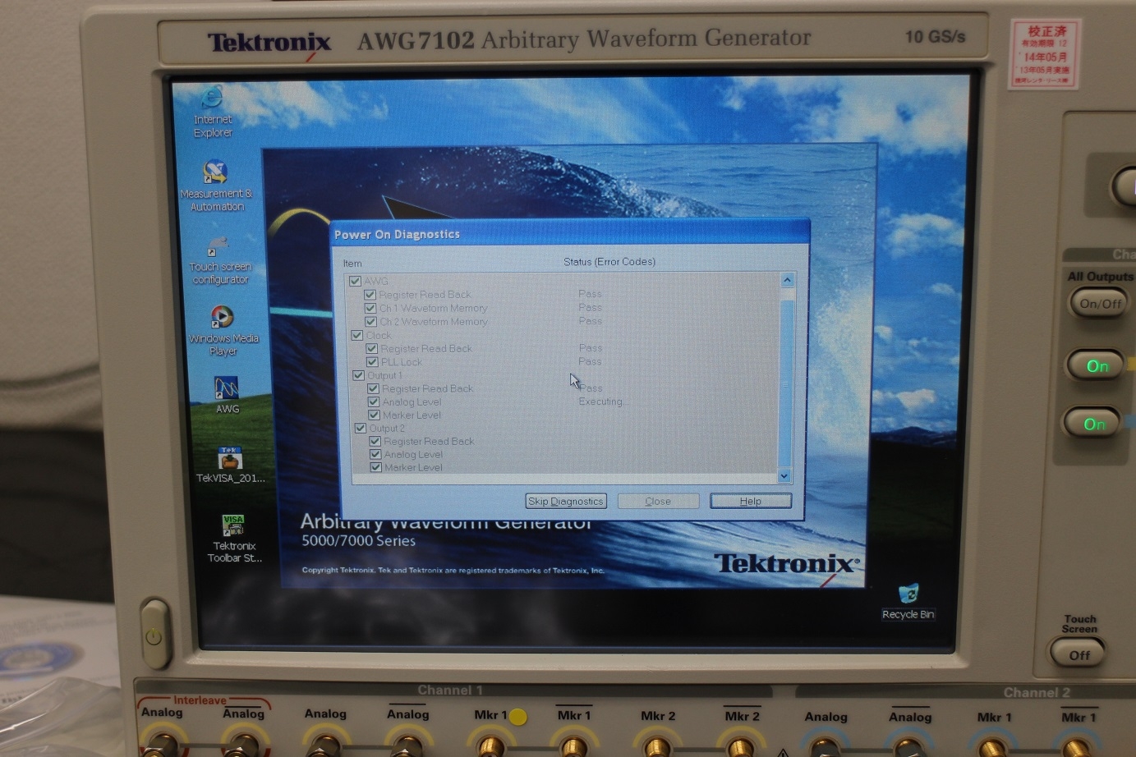The height and width of the screenshot is (757, 1136).
Task: Toggle Register Read Back checkbox under Output 2
Action: coord(375,441)
